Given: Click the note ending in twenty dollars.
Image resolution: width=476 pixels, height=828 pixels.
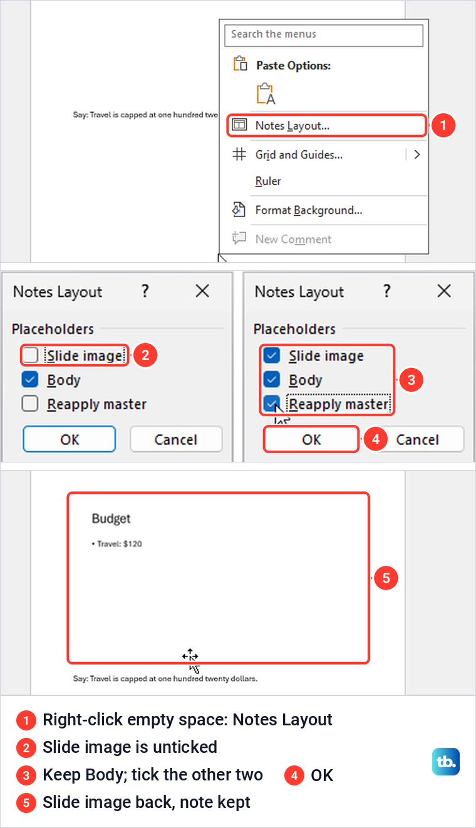Looking at the screenshot, I should pos(165,678).
